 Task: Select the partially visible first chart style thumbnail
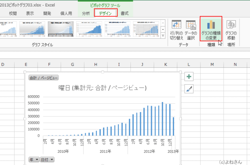coord(8,29)
